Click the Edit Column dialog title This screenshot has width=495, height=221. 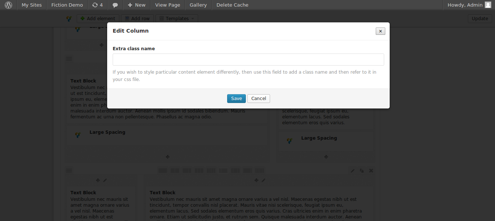[131, 31]
